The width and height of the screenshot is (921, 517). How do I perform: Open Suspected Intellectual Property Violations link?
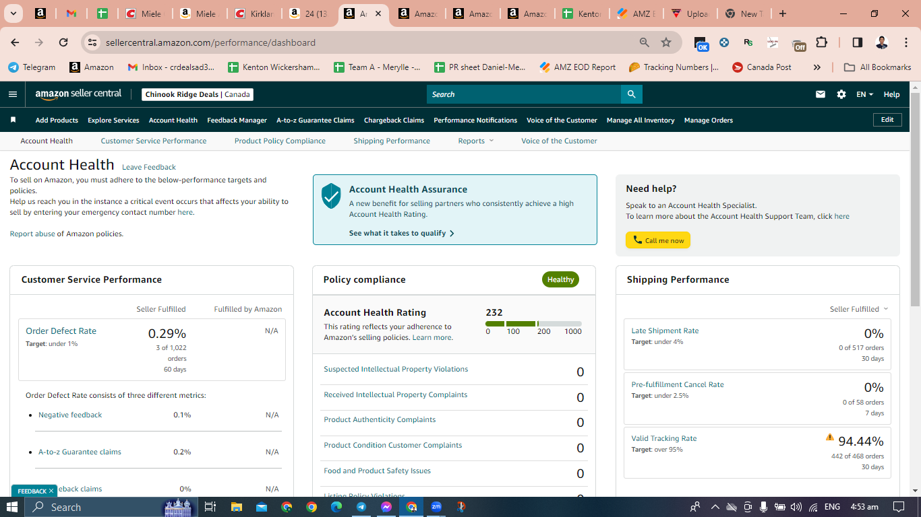coord(396,369)
